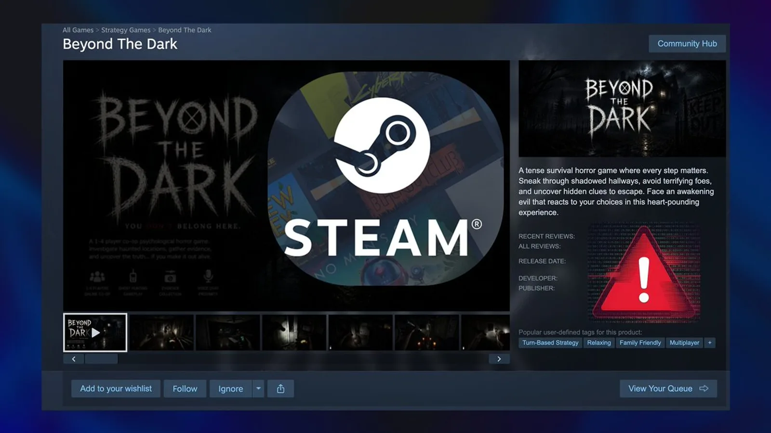Select the Relaxing tag
The height and width of the screenshot is (433, 771).
(599, 343)
